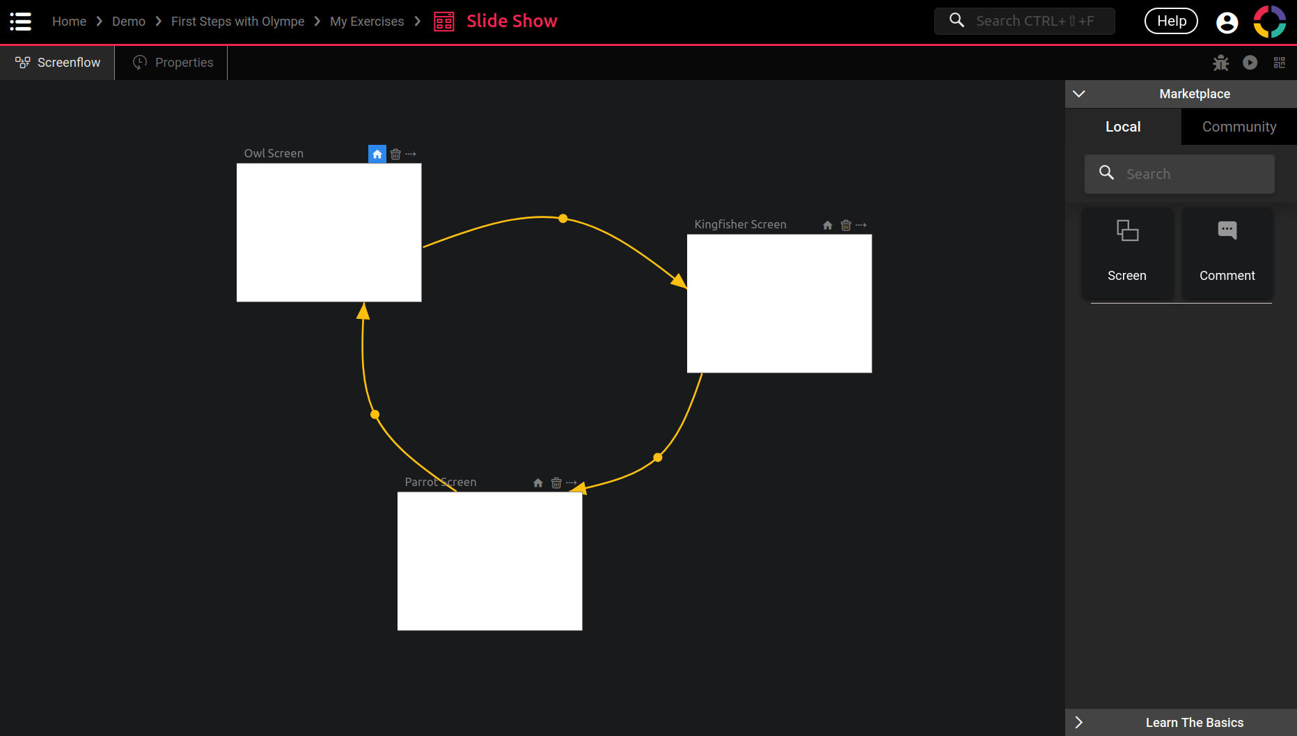The width and height of the screenshot is (1297, 736).
Task: Toggle Owl Screen home indicator
Action: (x=377, y=154)
